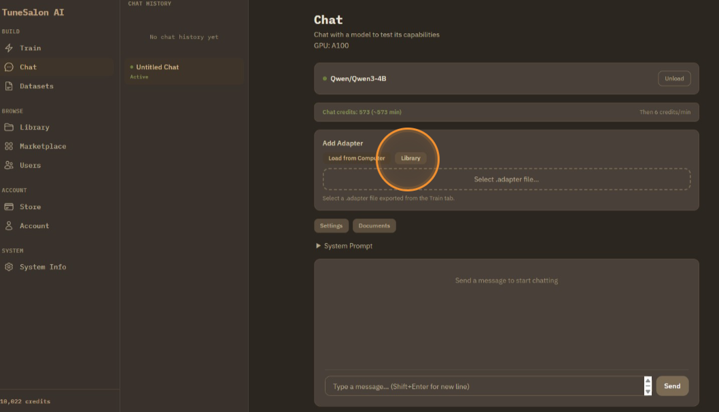Open the Documents panel
719x412 pixels.
374,226
